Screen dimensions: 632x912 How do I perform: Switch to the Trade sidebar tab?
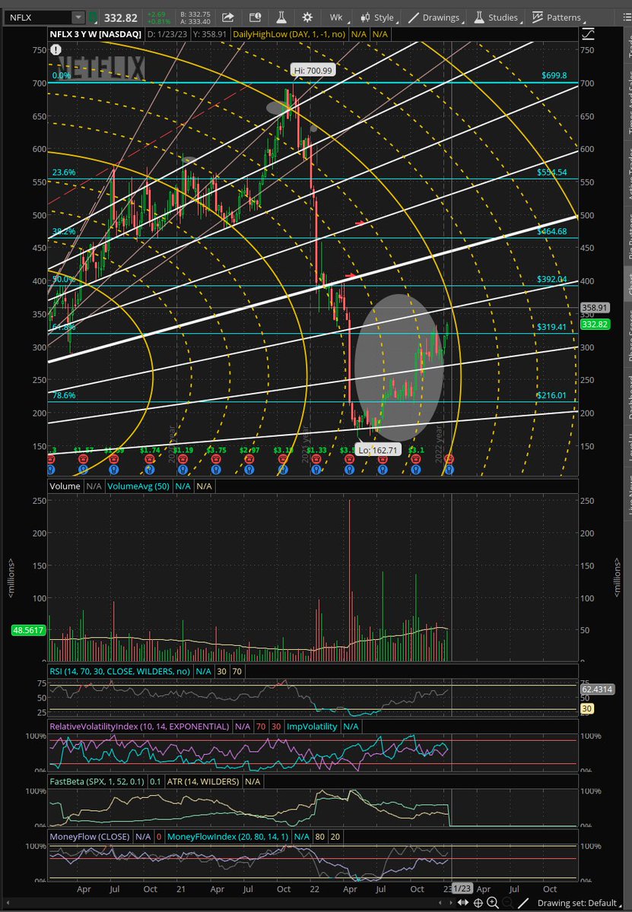pyautogui.click(x=628, y=44)
